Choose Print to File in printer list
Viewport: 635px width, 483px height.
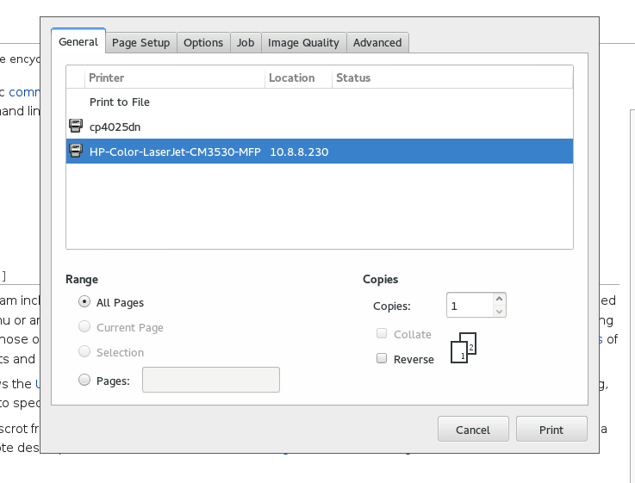click(x=120, y=102)
